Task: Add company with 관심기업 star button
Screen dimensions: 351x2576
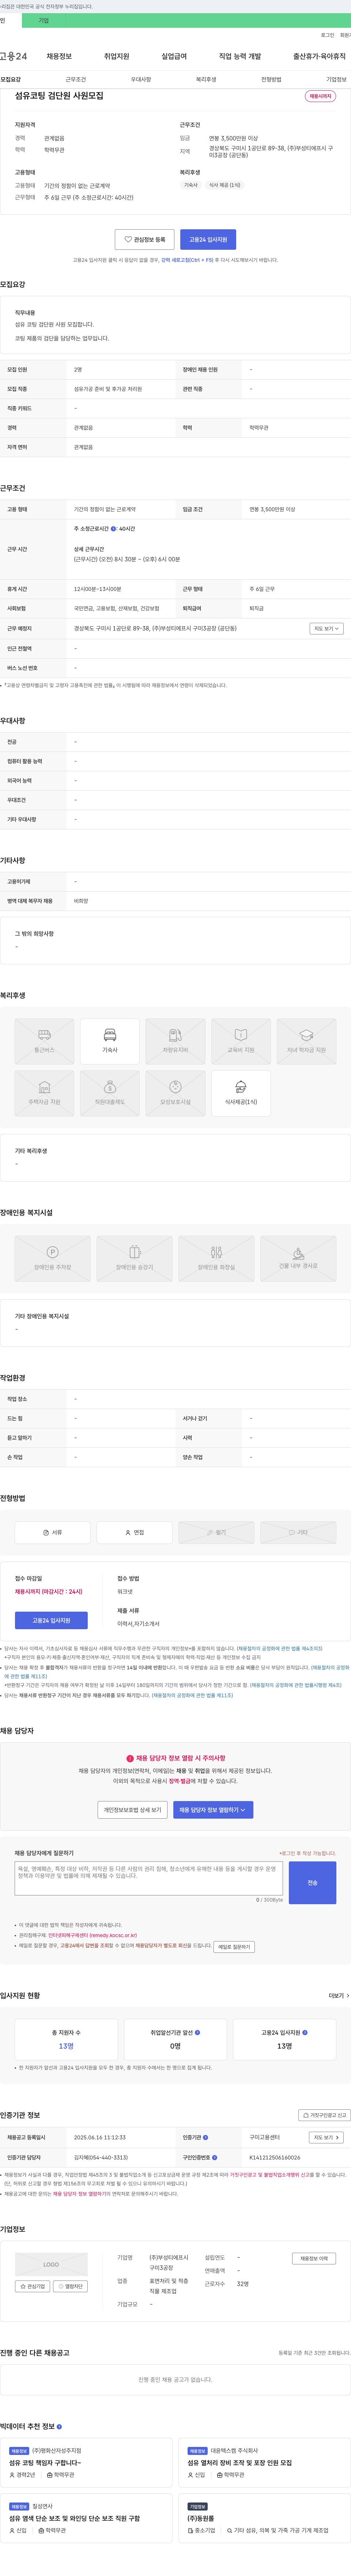Action: click(33, 2286)
